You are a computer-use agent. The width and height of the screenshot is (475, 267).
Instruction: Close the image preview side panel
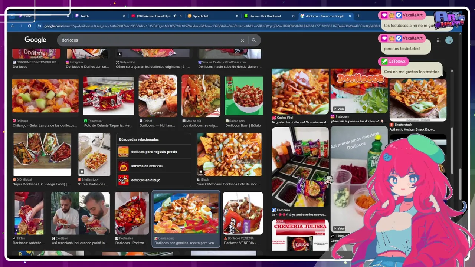[x=442, y=75]
